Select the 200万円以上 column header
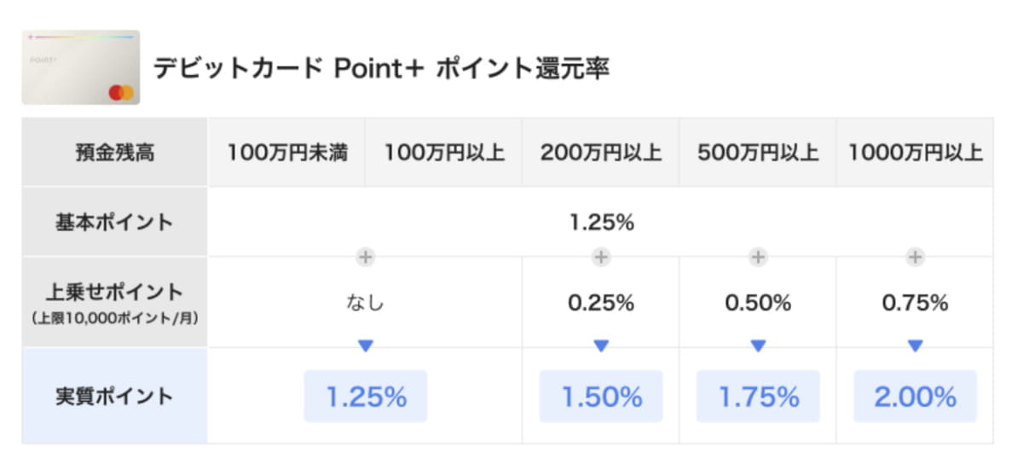The width and height of the screenshot is (1023, 470). pyautogui.click(x=601, y=153)
